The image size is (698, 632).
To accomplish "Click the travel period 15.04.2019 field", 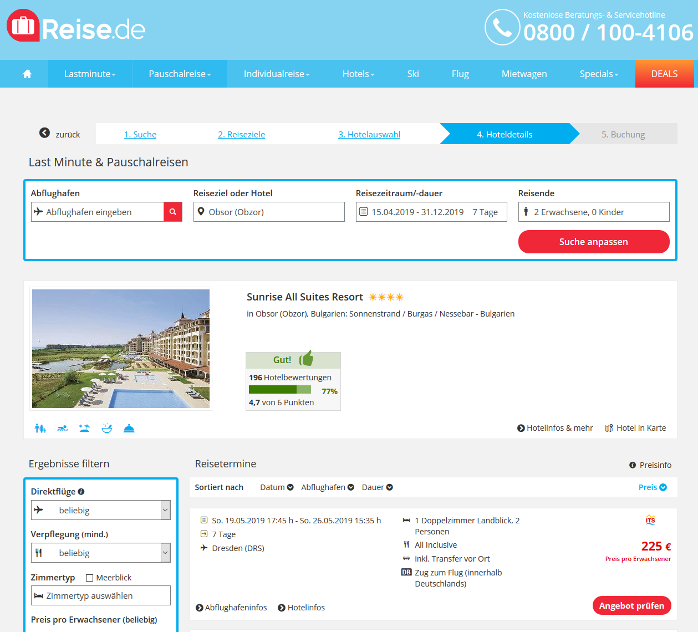I will (431, 212).
